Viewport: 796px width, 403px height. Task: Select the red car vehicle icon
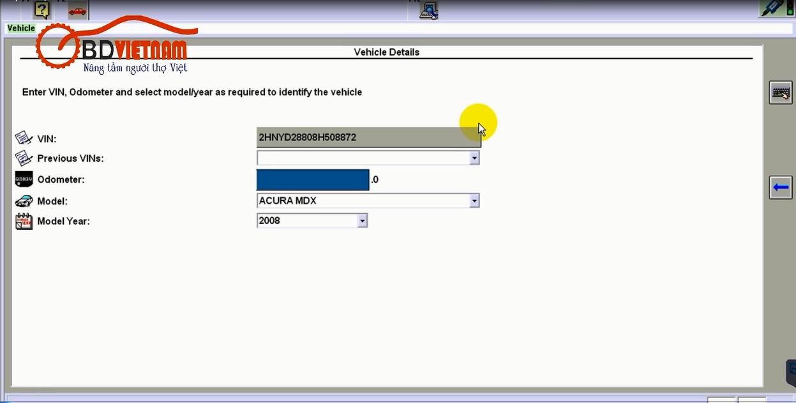pos(78,10)
